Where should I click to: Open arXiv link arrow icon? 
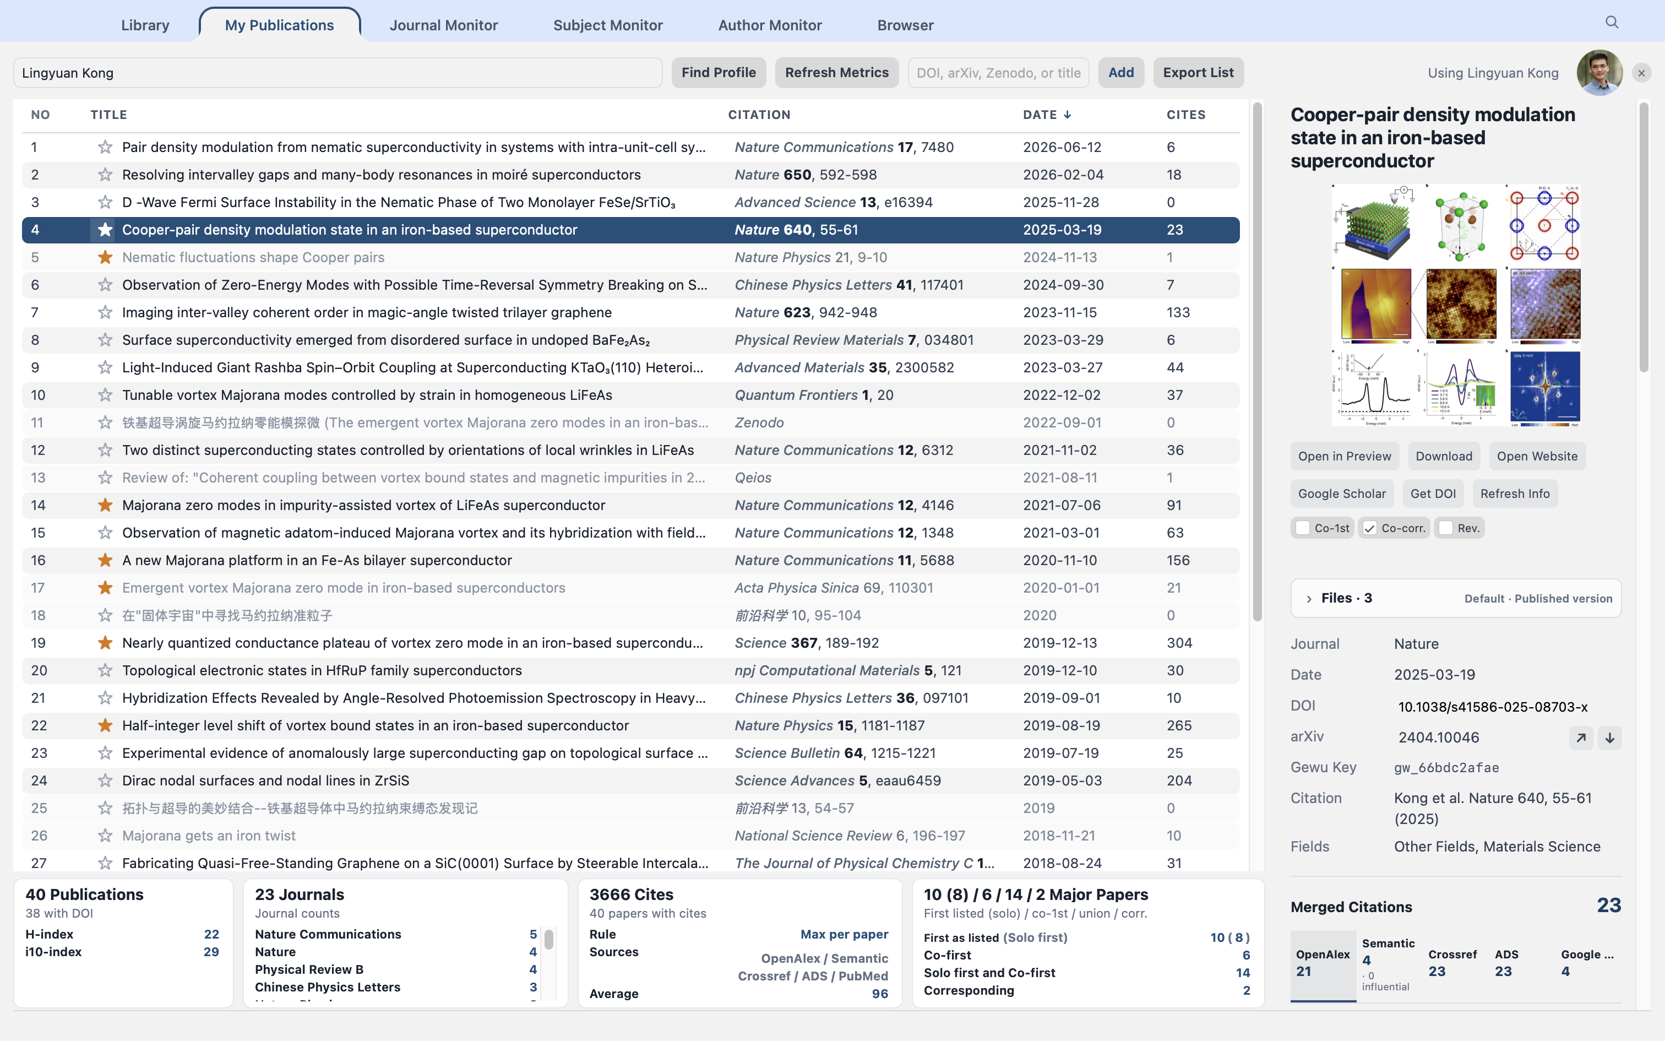click(1581, 738)
